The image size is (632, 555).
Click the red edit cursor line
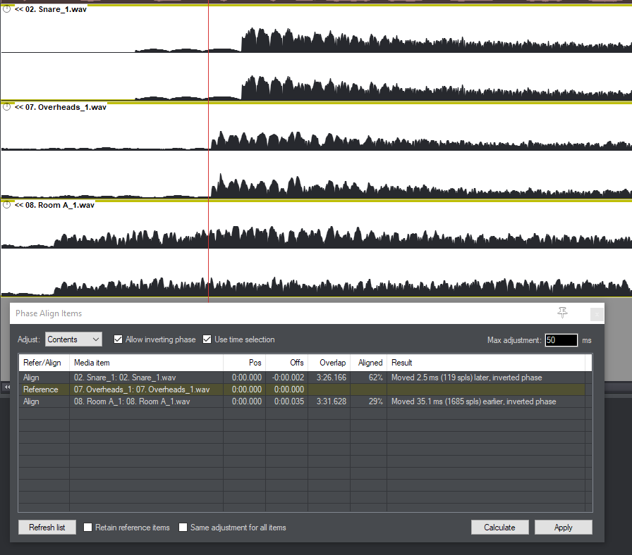(208, 151)
